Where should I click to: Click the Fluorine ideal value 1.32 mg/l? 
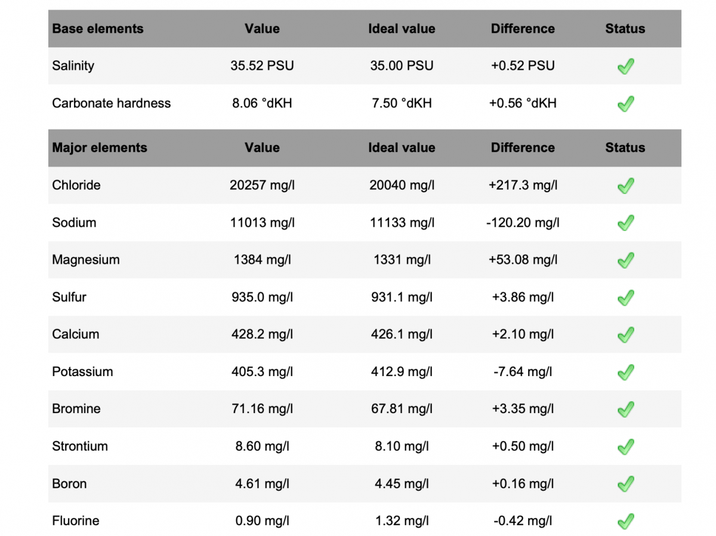click(402, 521)
